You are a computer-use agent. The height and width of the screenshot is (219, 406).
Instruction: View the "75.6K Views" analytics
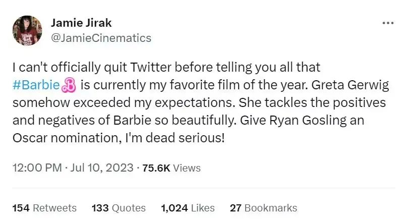point(171,168)
